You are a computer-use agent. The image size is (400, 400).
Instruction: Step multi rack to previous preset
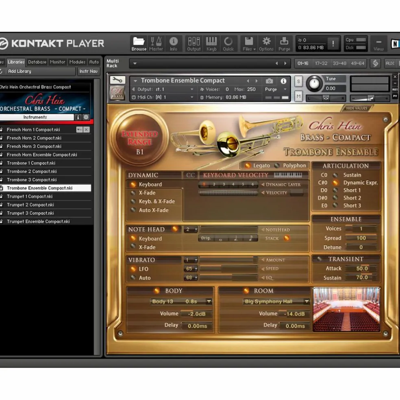coord(276,63)
